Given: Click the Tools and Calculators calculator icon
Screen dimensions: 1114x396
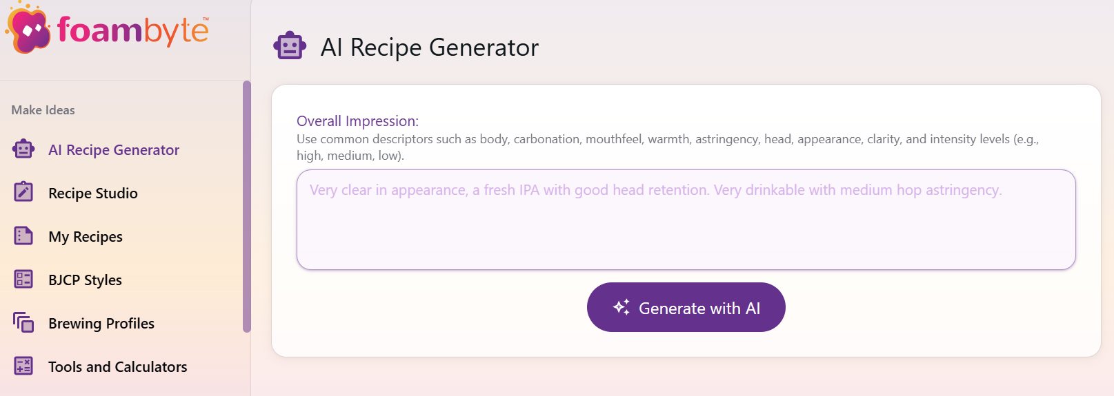Looking at the screenshot, I should (23, 366).
